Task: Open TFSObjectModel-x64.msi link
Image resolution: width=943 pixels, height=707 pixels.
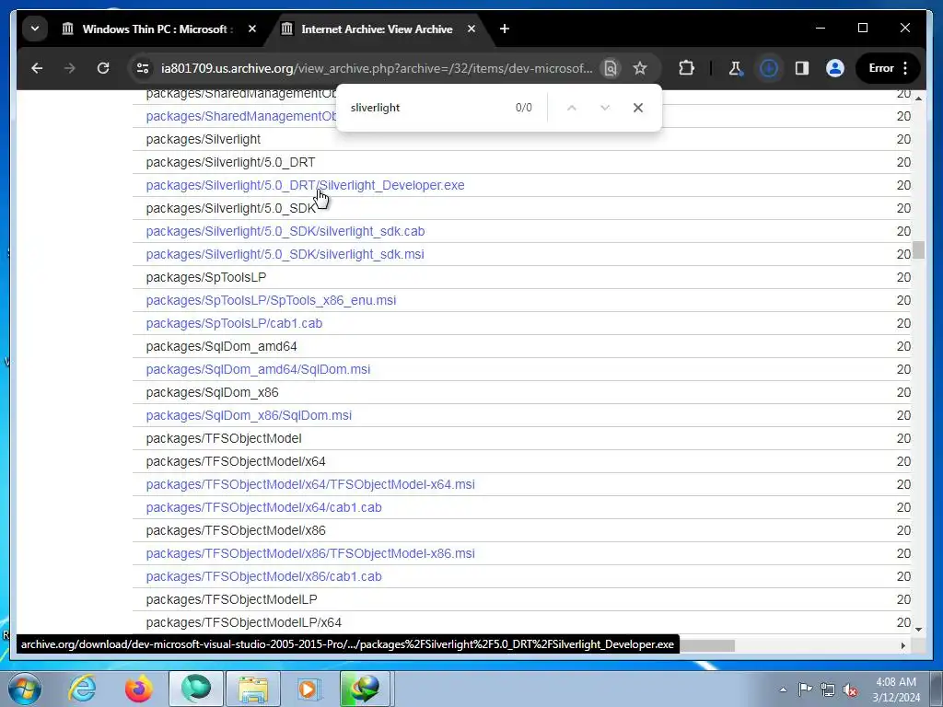Action: point(310,484)
